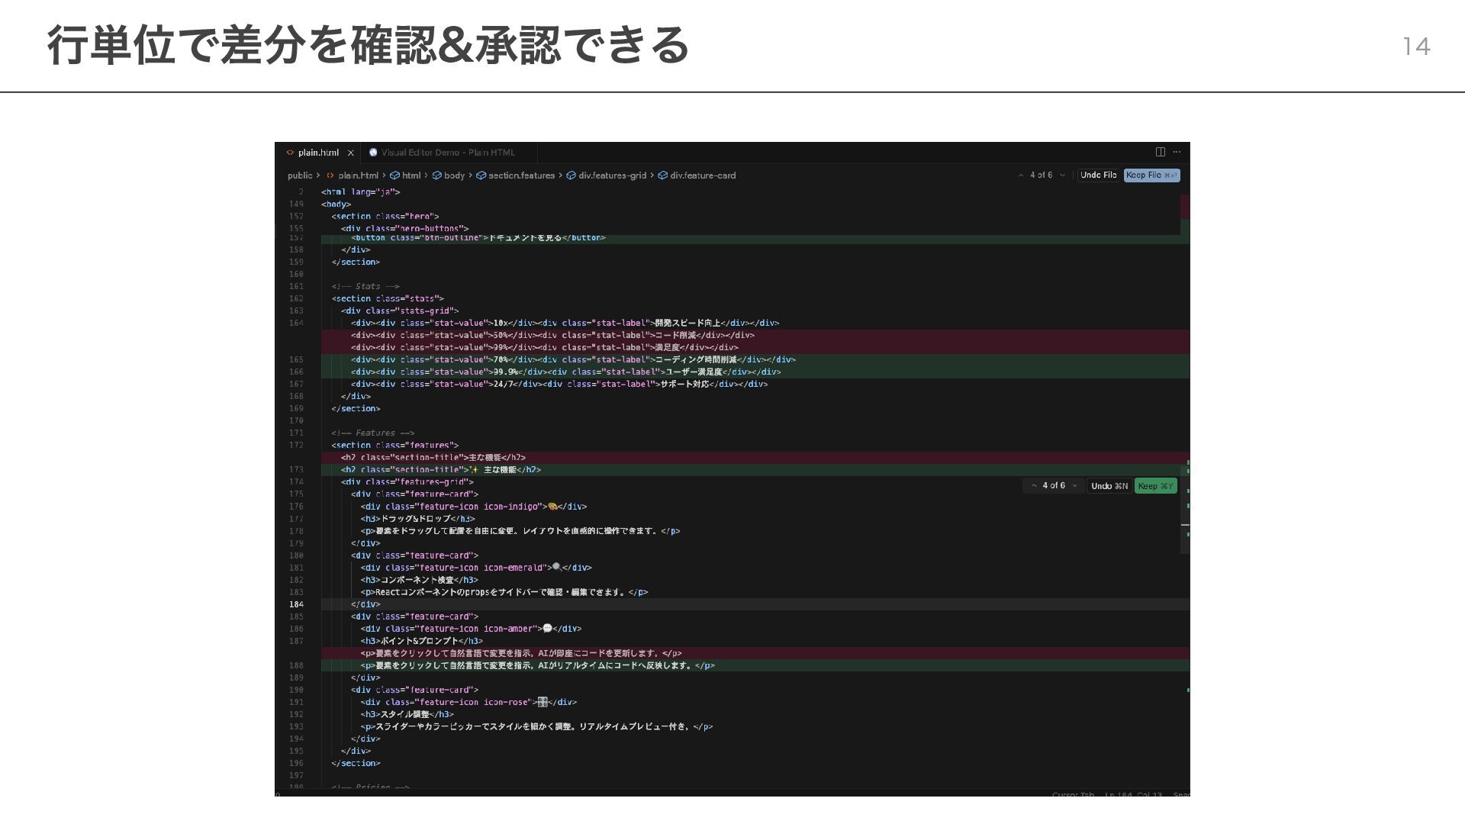The width and height of the screenshot is (1465, 824).
Task: Go to next change in top bar
Action: click(1062, 175)
